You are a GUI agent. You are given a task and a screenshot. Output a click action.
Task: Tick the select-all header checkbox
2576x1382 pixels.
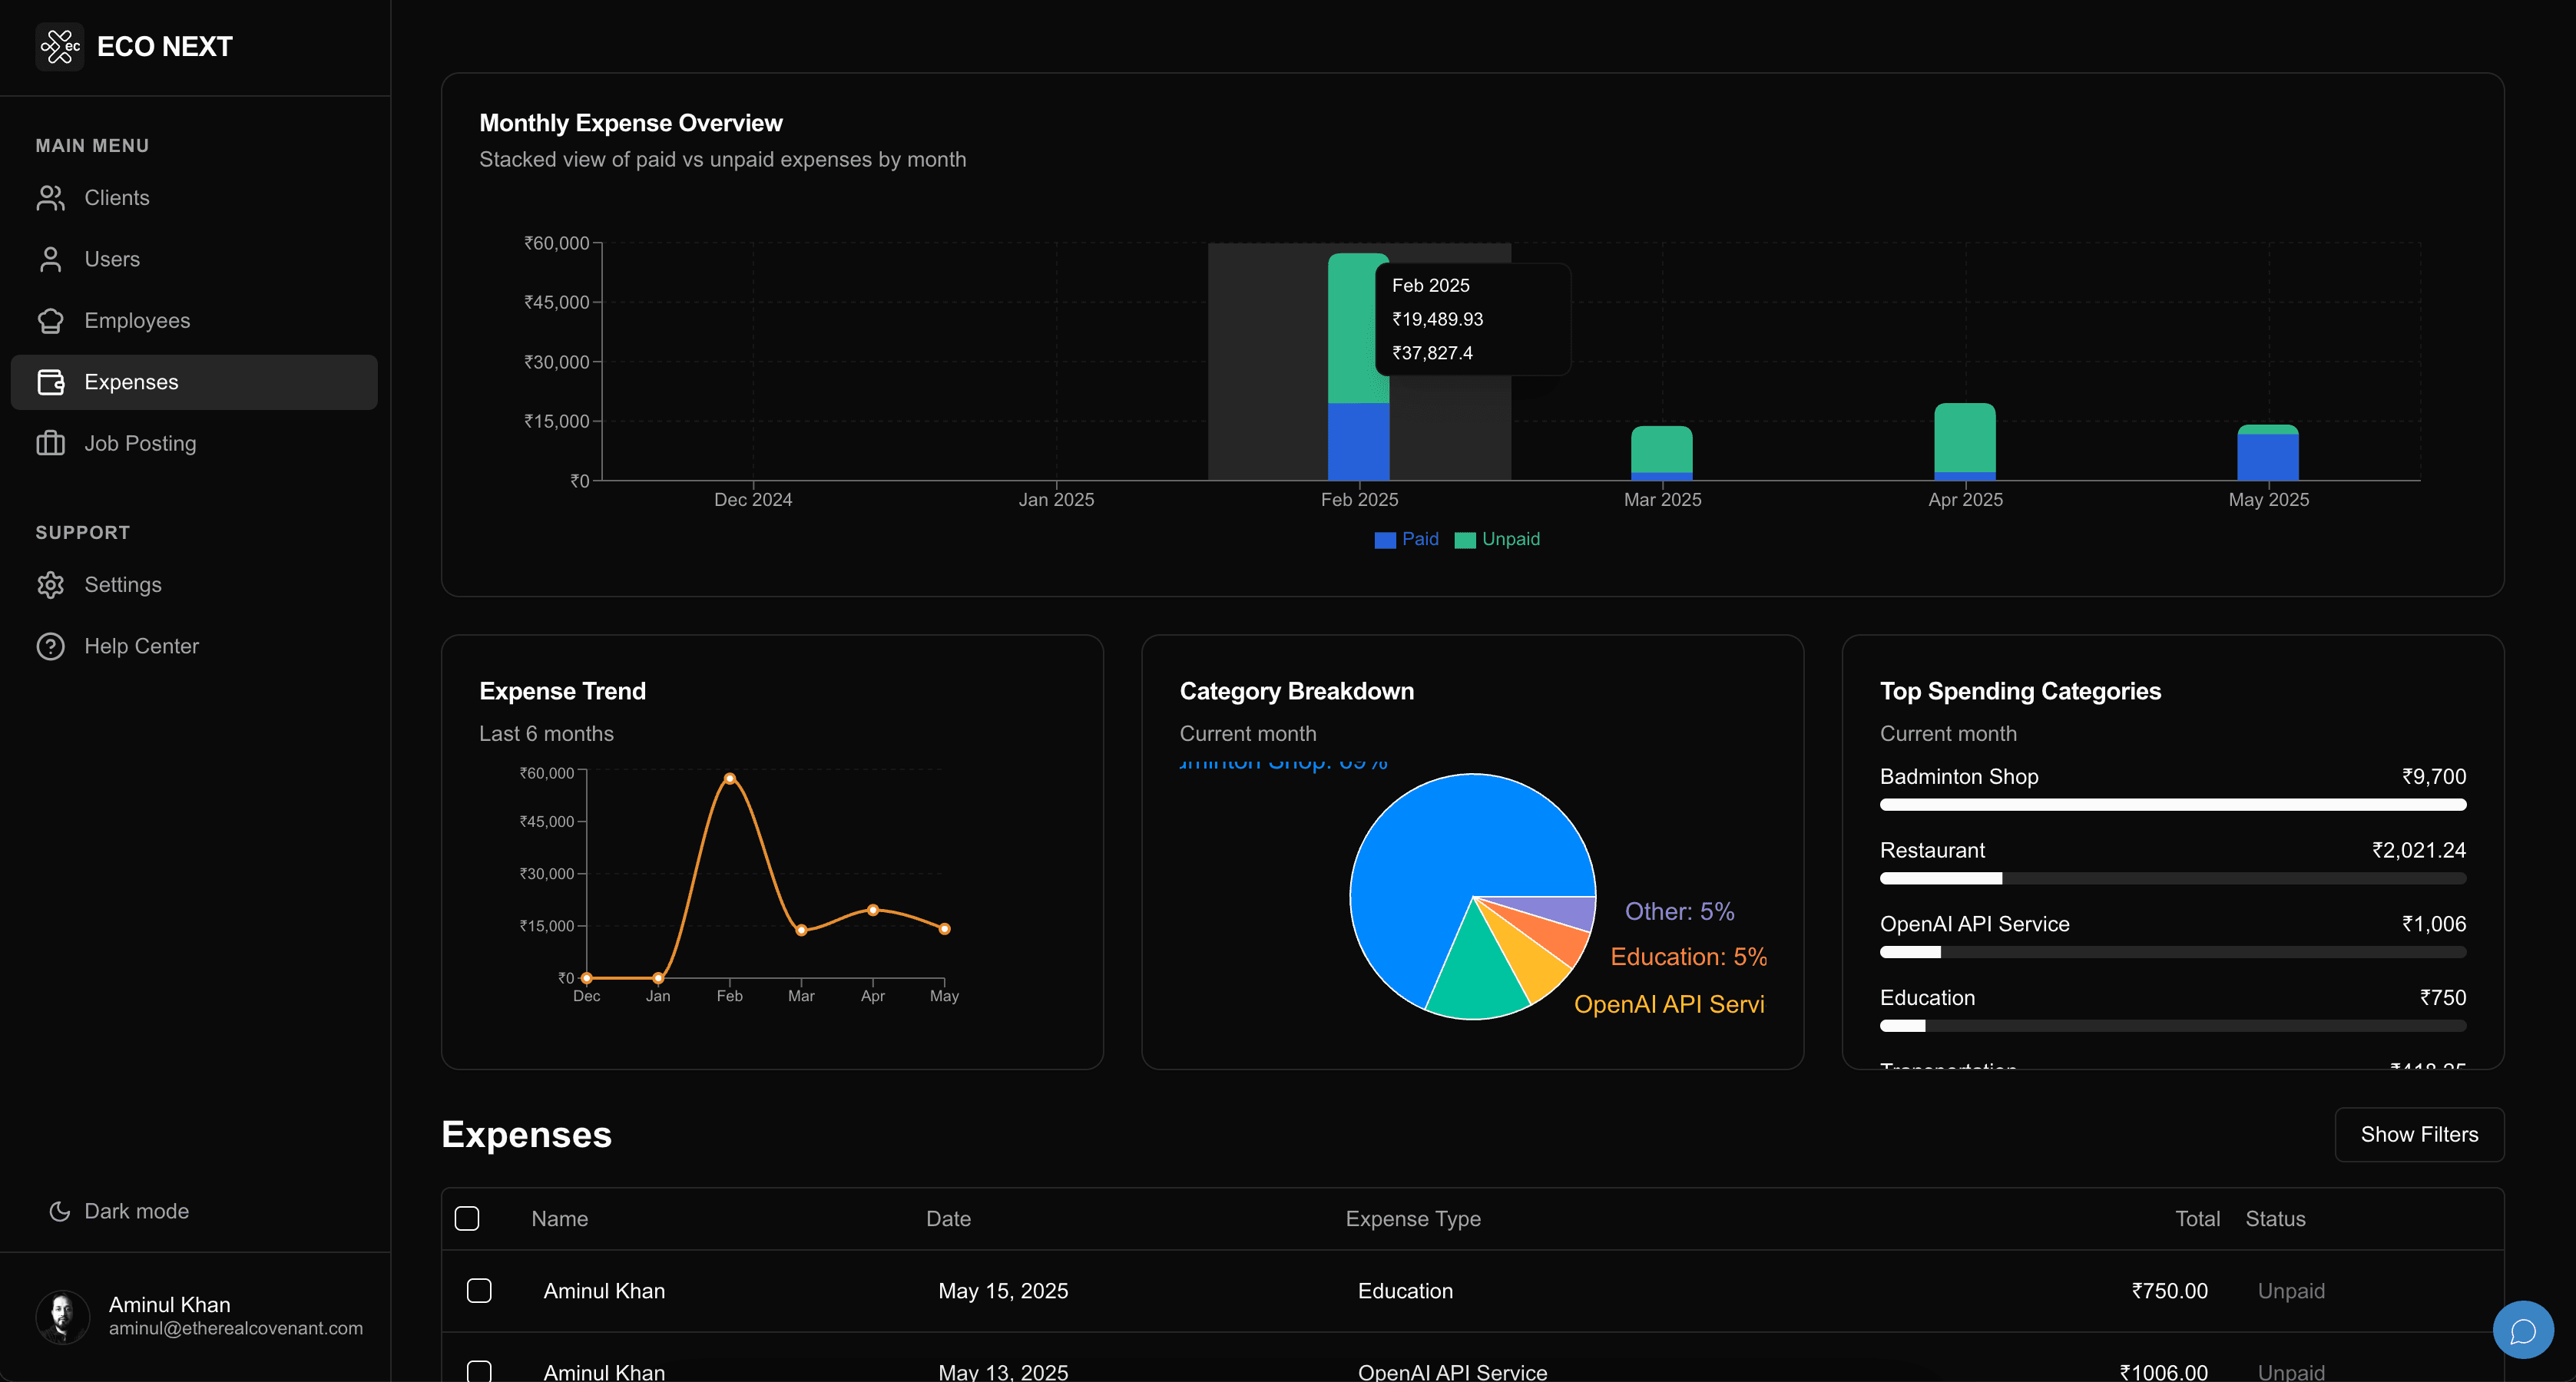467,1218
